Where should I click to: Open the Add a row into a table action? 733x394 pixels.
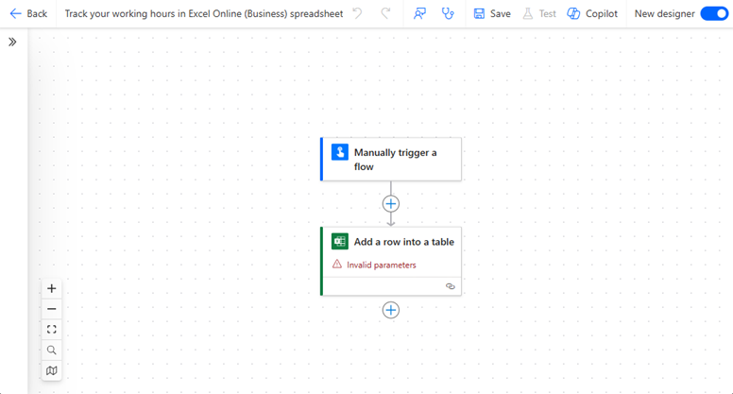(403, 242)
